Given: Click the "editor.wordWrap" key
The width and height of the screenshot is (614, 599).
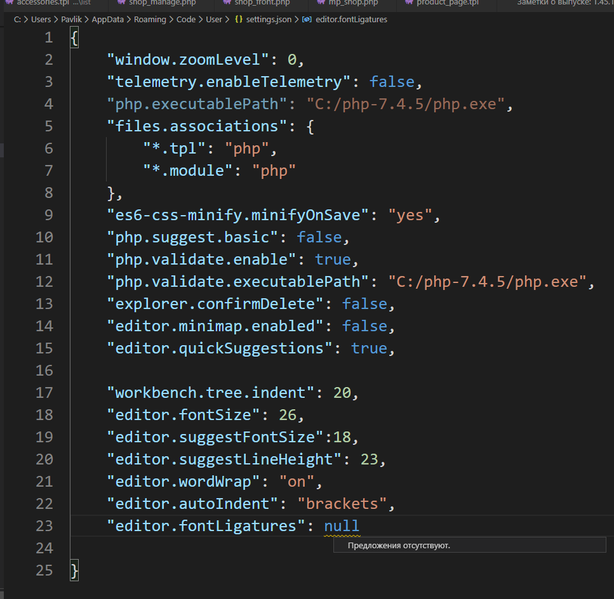Looking at the screenshot, I should [183, 482].
